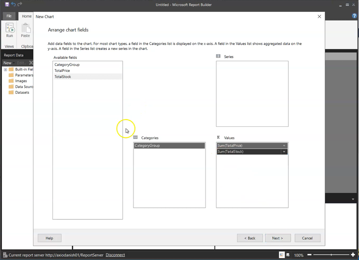Click the Undo arrow icon

(13, 4)
